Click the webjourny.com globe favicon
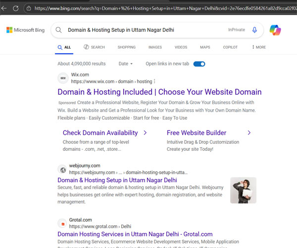297x248 pixels. click(x=62, y=169)
